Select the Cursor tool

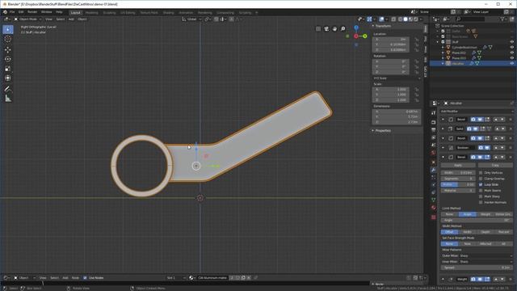(x=8, y=39)
